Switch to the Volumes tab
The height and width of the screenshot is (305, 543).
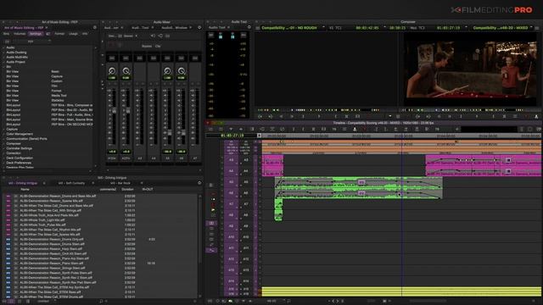point(20,34)
